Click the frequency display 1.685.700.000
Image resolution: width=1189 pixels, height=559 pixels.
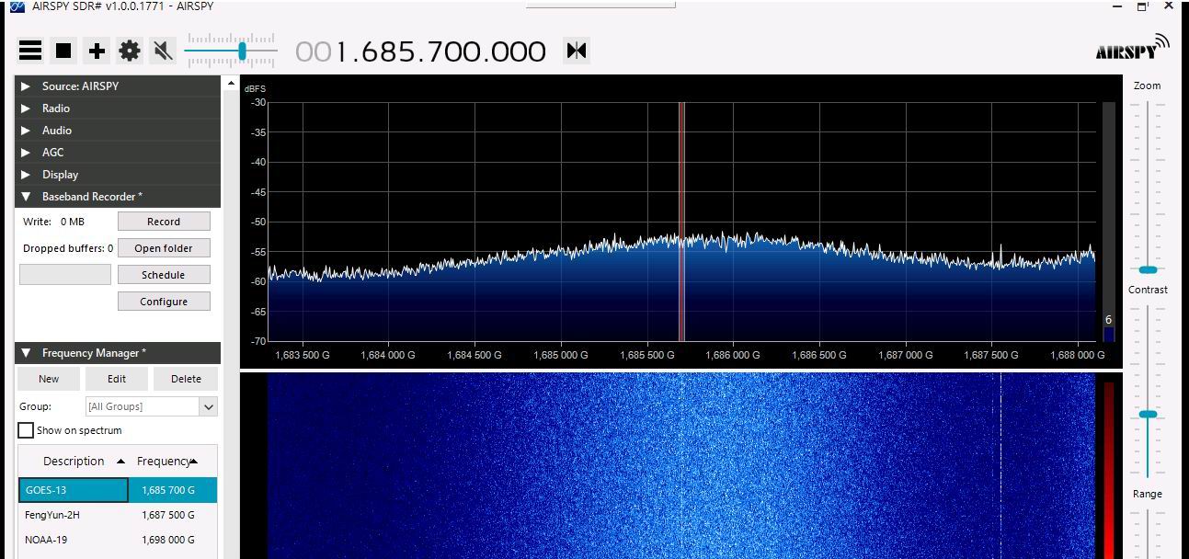tap(420, 51)
